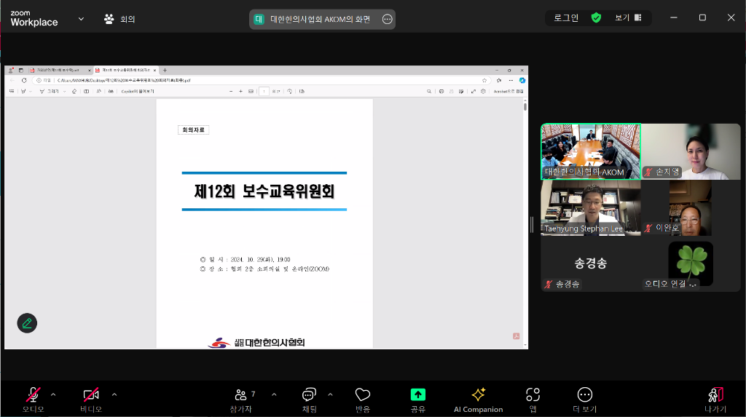Select 손지영 participant video tile

pos(691,151)
